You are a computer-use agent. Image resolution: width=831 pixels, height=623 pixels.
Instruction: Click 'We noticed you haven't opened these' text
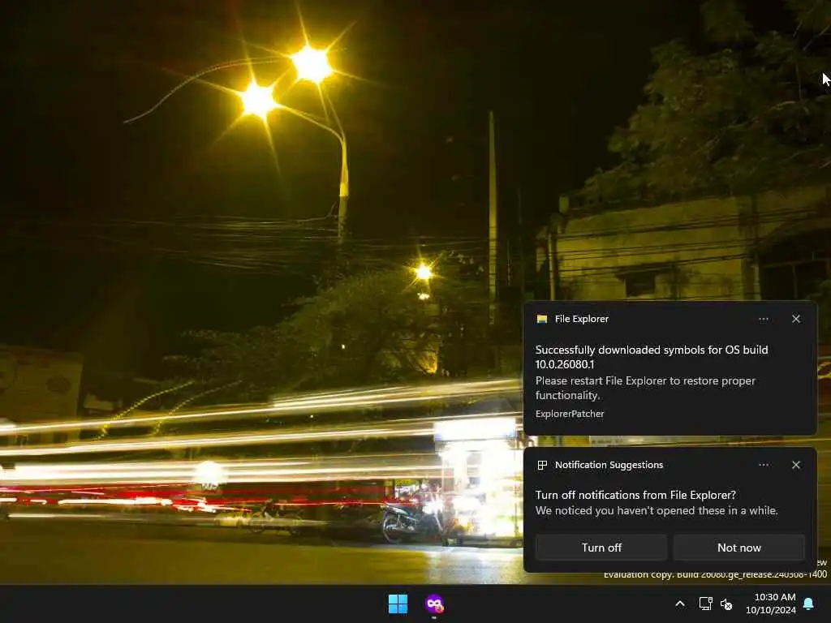point(657,511)
